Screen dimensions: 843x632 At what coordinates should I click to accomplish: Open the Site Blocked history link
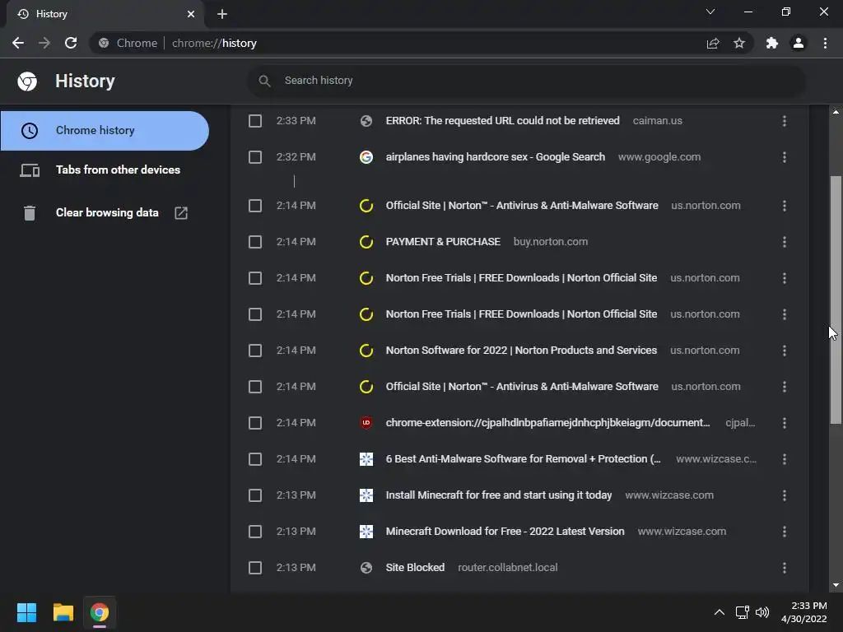[x=415, y=568]
